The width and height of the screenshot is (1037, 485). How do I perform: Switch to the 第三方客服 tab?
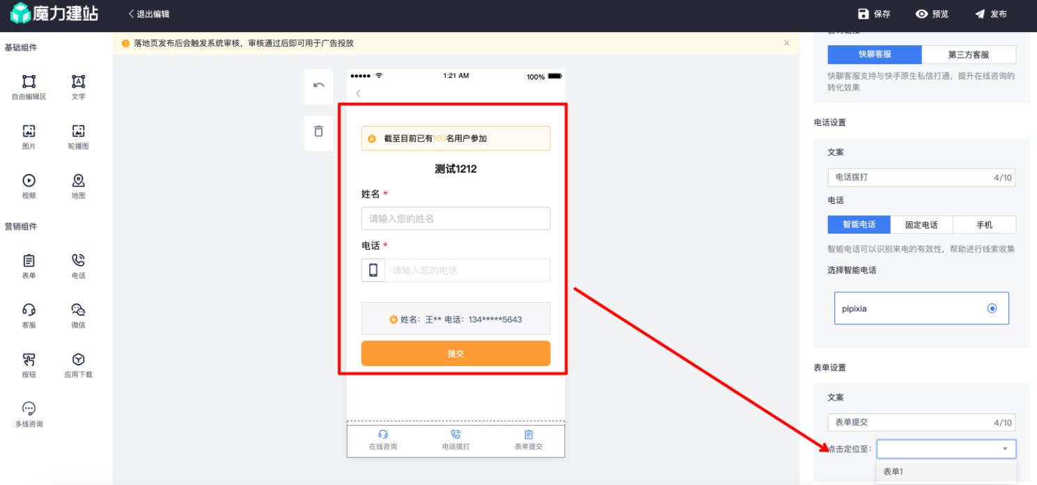coord(969,54)
